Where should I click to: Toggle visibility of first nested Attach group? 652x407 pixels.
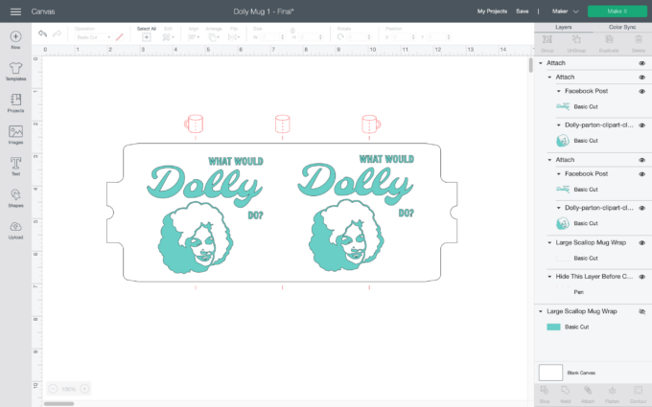tap(642, 78)
